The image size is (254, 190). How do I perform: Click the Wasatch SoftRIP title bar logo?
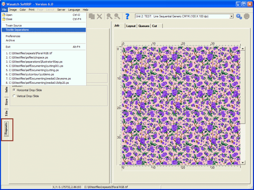[3, 4]
